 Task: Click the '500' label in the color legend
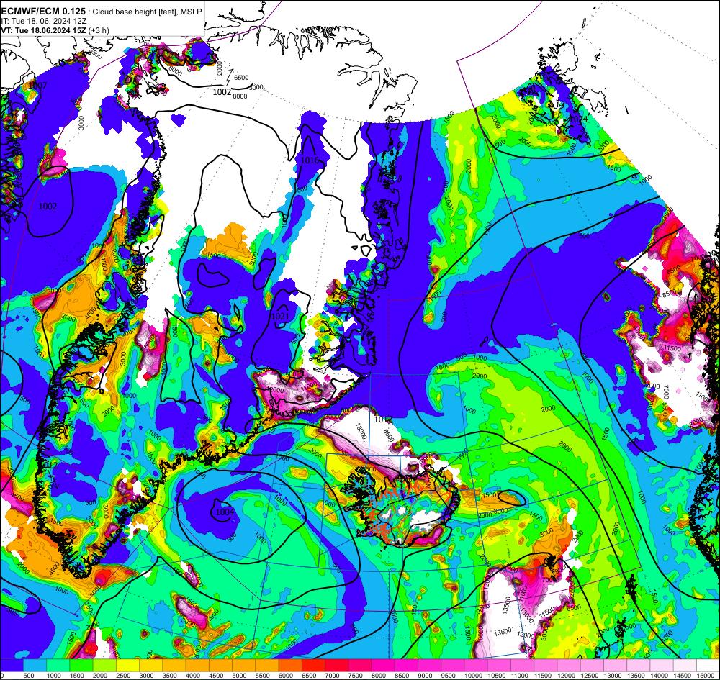point(29,676)
